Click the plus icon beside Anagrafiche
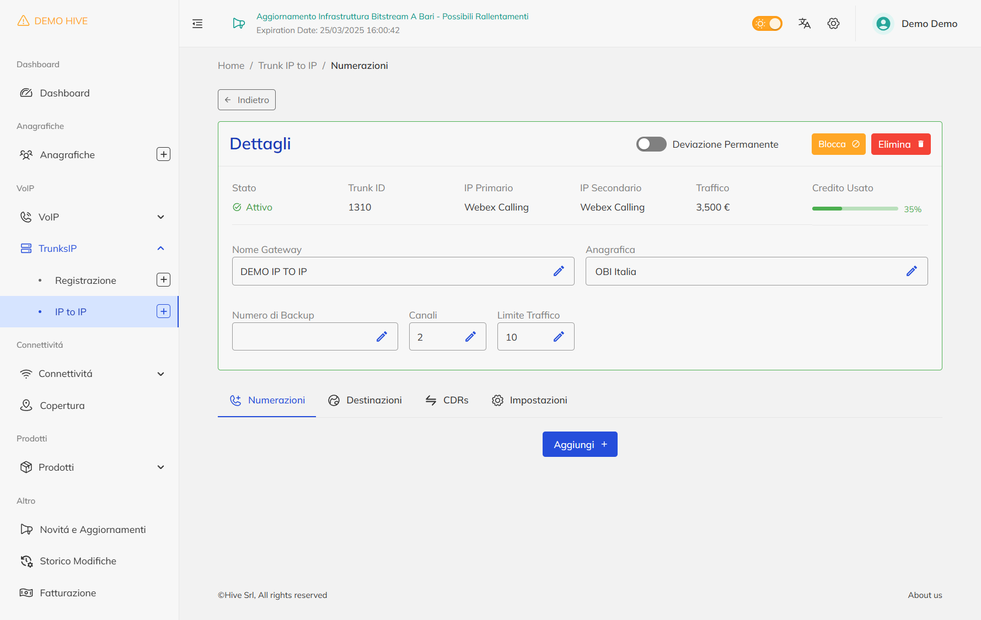This screenshot has width=981, height=620. 163,154
